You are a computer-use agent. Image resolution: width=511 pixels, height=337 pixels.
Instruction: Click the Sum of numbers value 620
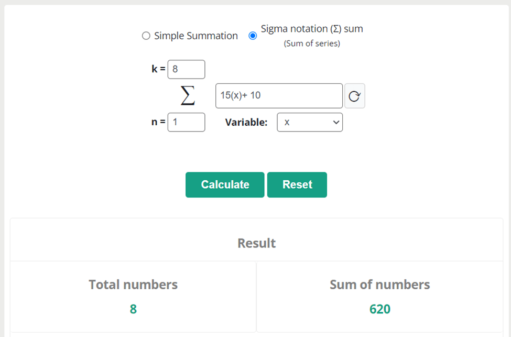(379, 309)
